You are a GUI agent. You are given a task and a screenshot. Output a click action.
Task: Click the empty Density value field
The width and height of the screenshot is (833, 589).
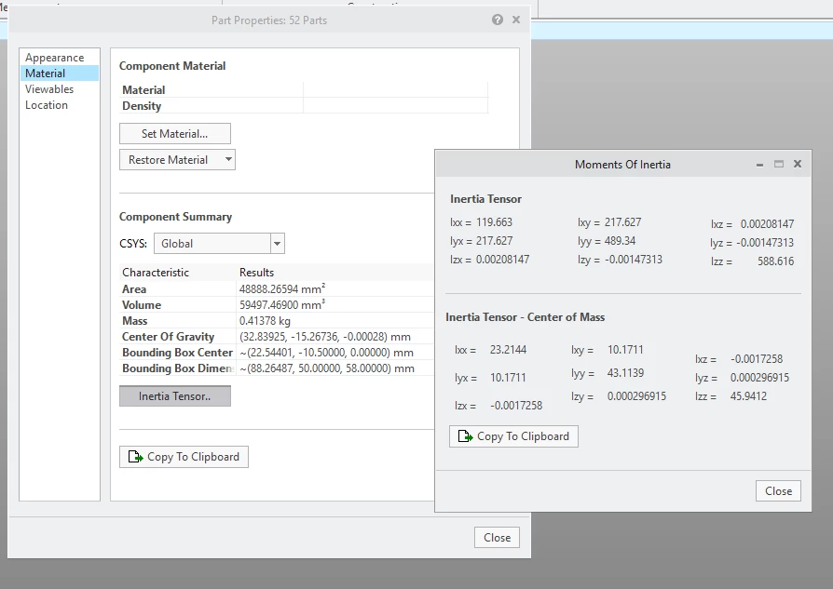coord(395,105)
